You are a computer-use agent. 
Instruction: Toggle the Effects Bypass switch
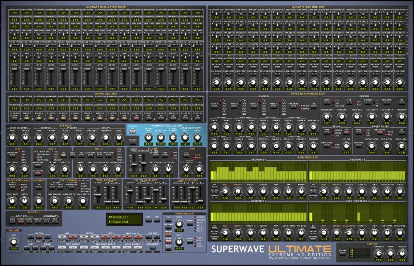click(x=133, y=143)
